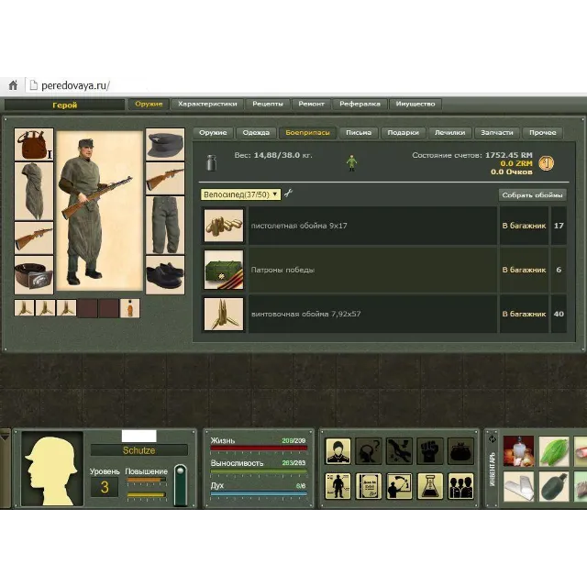Open Оружие category tab next to Одежда
Screen dimensions: 587x587
point(213,132)
